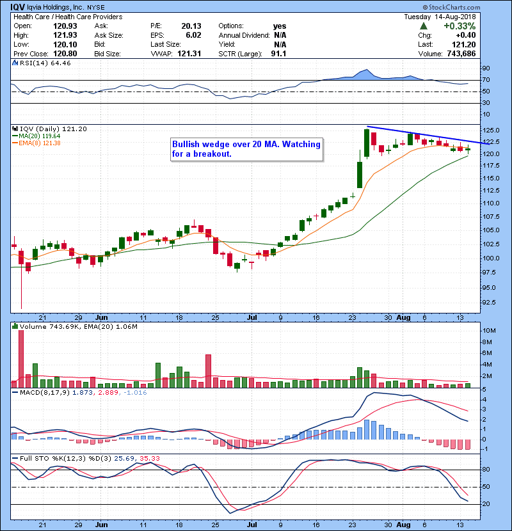Viewport: 512px width, 531px height.
Task: Click the 100.0 price axis label
Action: (x=491, y=258)
